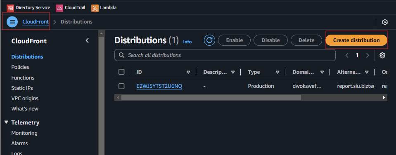Toggle the hamburger navigation menu
396x155 pixels.
(x=12, y=22)
